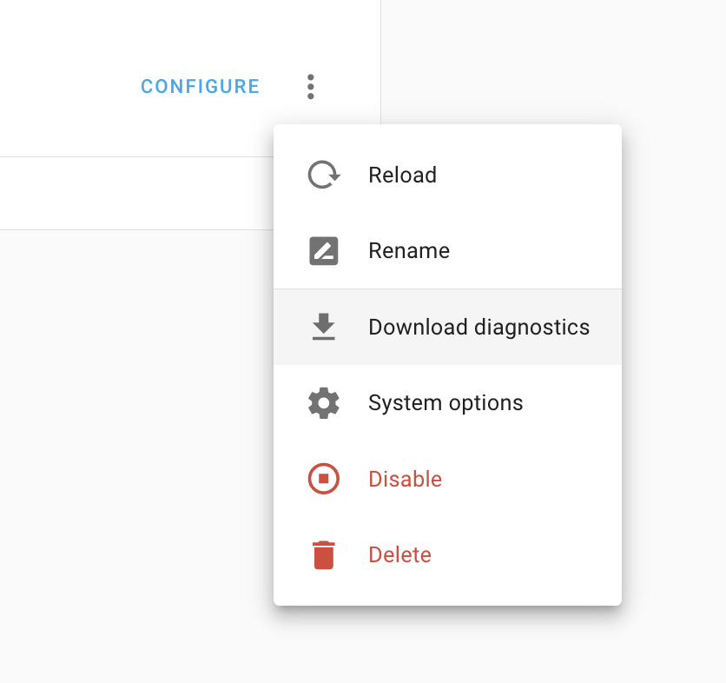Screen dimensions: 726x683
Task: Click the Disable stop-circle icon
Action: (324, 479)
